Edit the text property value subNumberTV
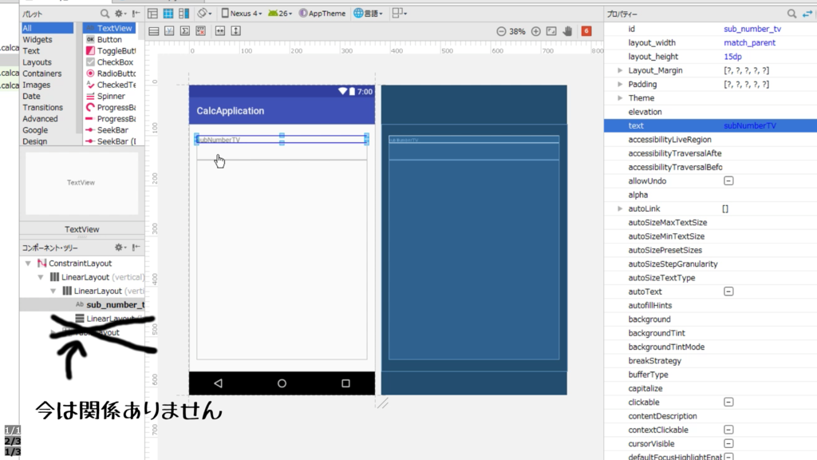The width and height of the screenshot is (817, 460). point(750,125)
